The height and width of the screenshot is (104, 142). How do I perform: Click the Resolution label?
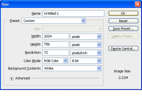pos(33,53)
